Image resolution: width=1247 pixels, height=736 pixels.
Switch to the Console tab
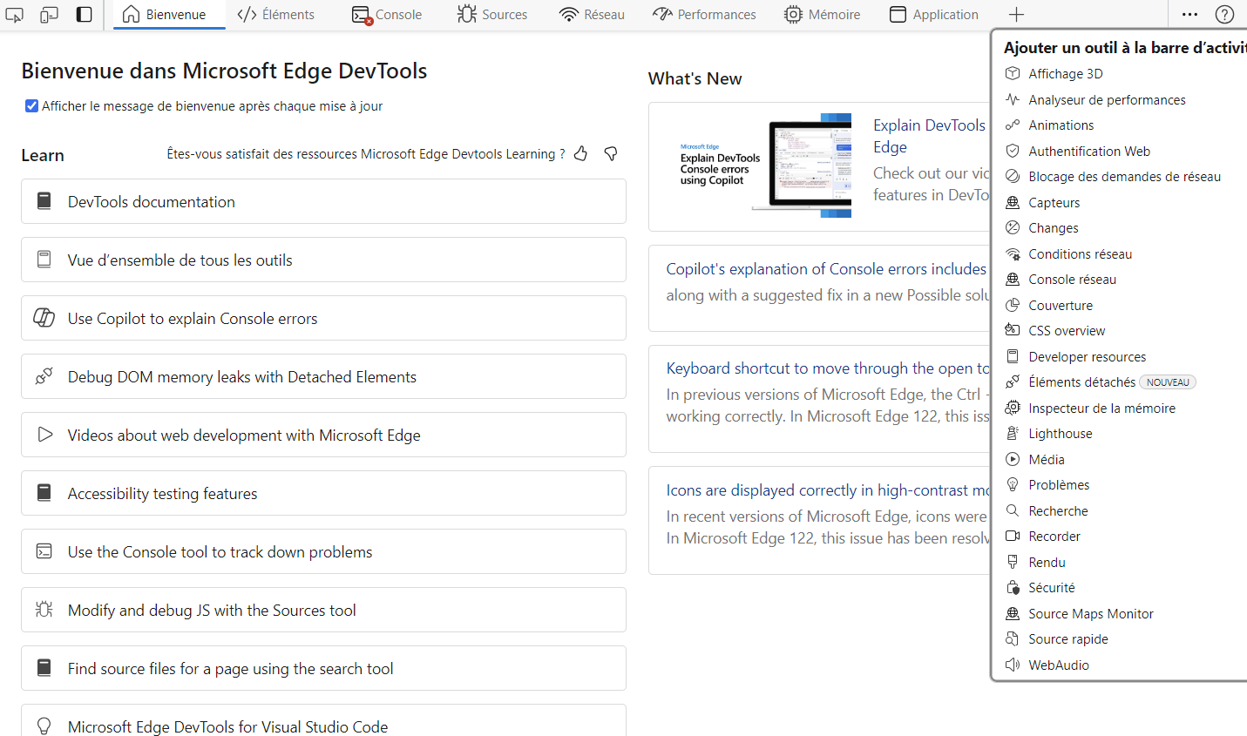point(387,15)
